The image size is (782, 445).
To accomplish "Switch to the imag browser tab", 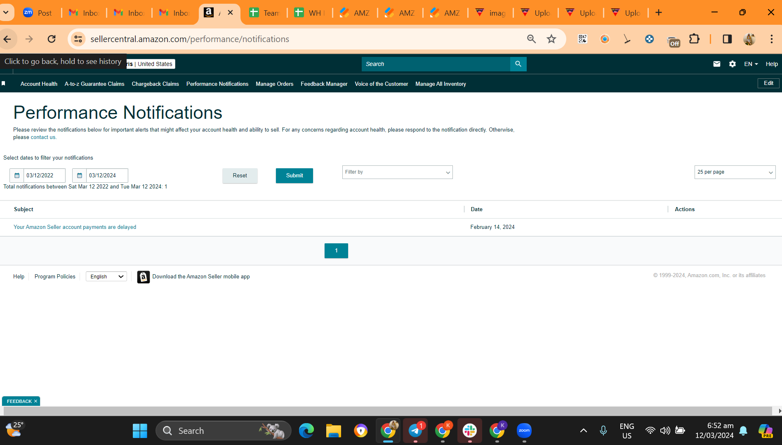I will pyautogui.click(x=490, y=13).
